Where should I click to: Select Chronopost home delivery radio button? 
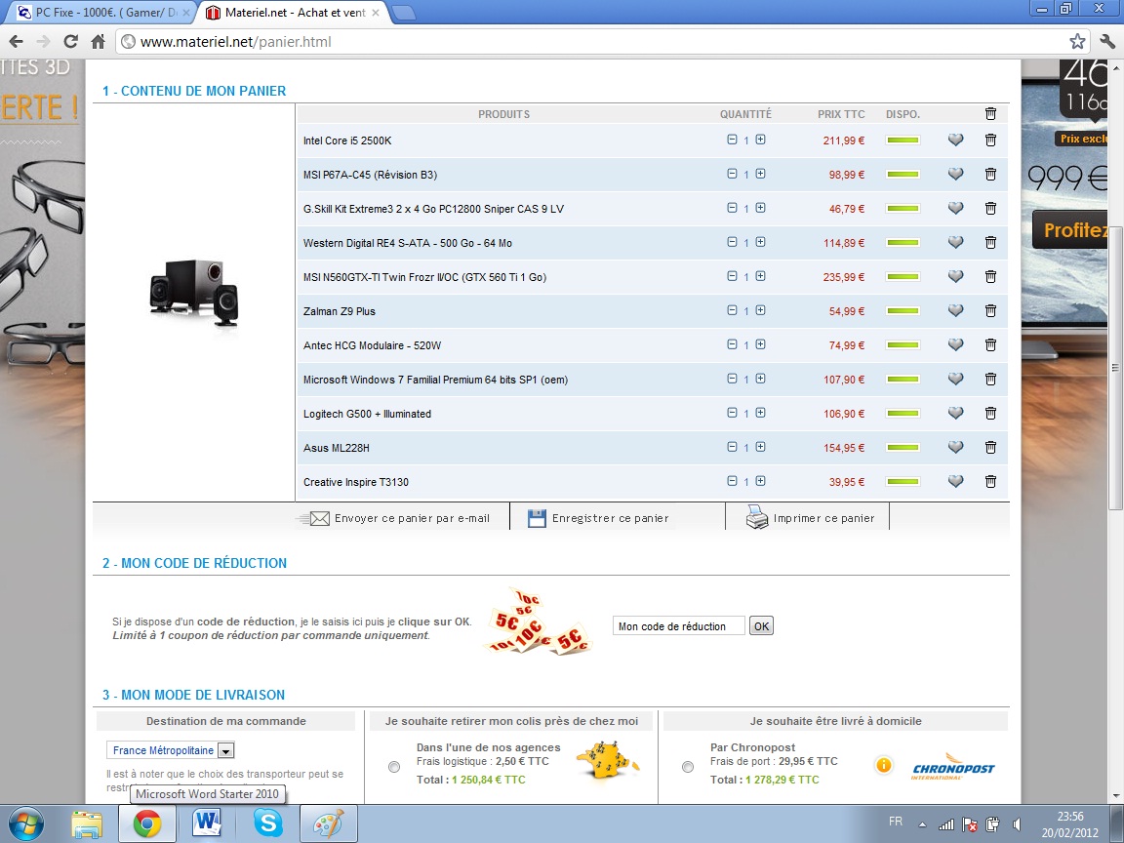click(x=688, y=767)
